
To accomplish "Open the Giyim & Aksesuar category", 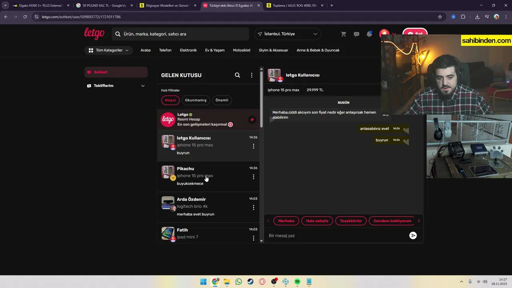I will click(x=274, y=50).
